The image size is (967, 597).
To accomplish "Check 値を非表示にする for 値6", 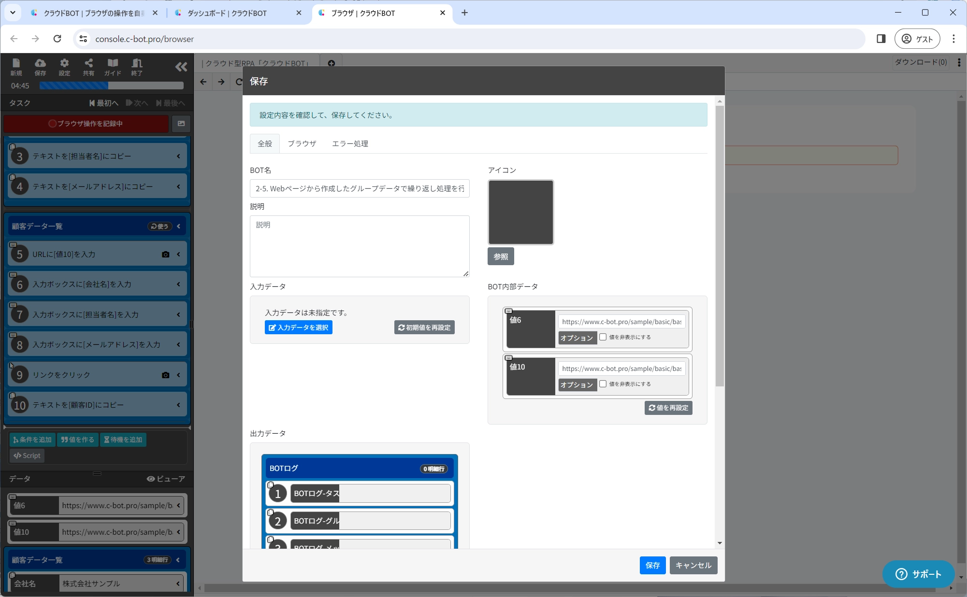I will pos(603,337).
